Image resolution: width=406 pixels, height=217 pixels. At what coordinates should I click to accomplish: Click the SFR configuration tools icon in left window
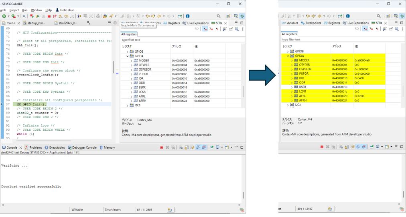coord(225,29)
